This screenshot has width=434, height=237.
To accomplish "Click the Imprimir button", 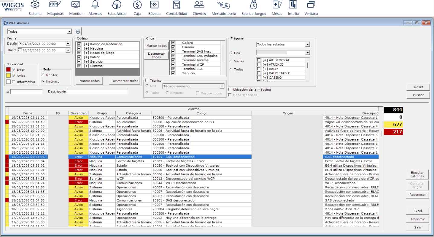I will click(x=418, y=219).
